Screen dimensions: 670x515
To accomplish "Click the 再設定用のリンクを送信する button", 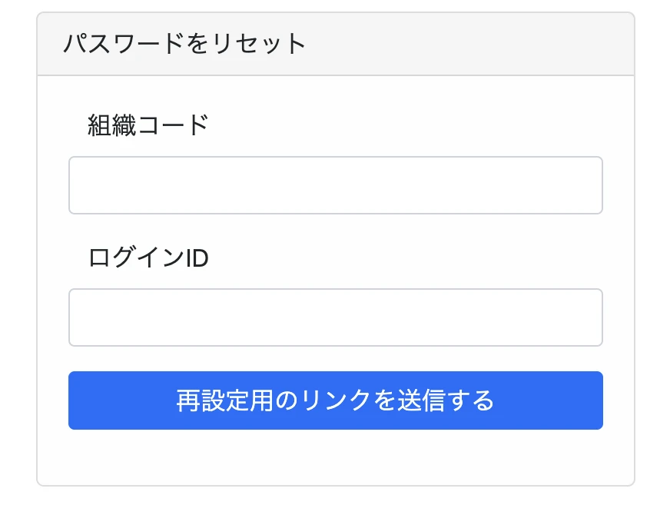I will pyautogui.click(x=336, y=400).
